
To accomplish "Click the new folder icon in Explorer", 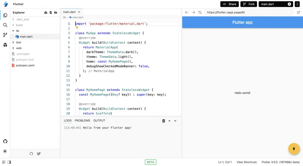I will click(56, 13).
